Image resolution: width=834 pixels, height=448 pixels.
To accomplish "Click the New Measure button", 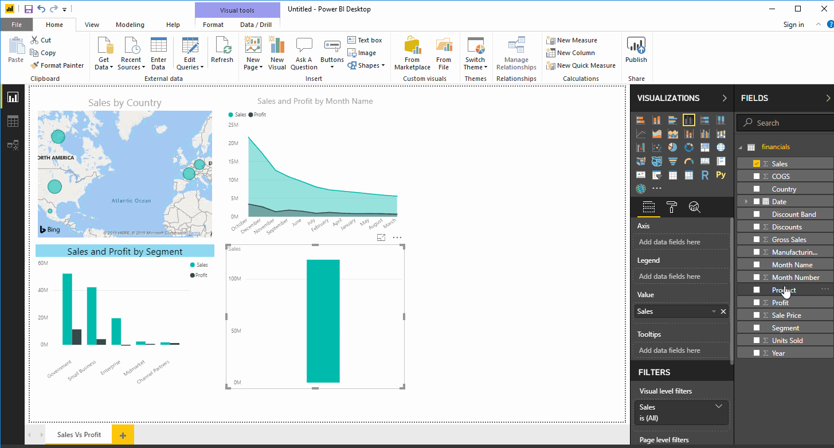I will coord(572,40).
